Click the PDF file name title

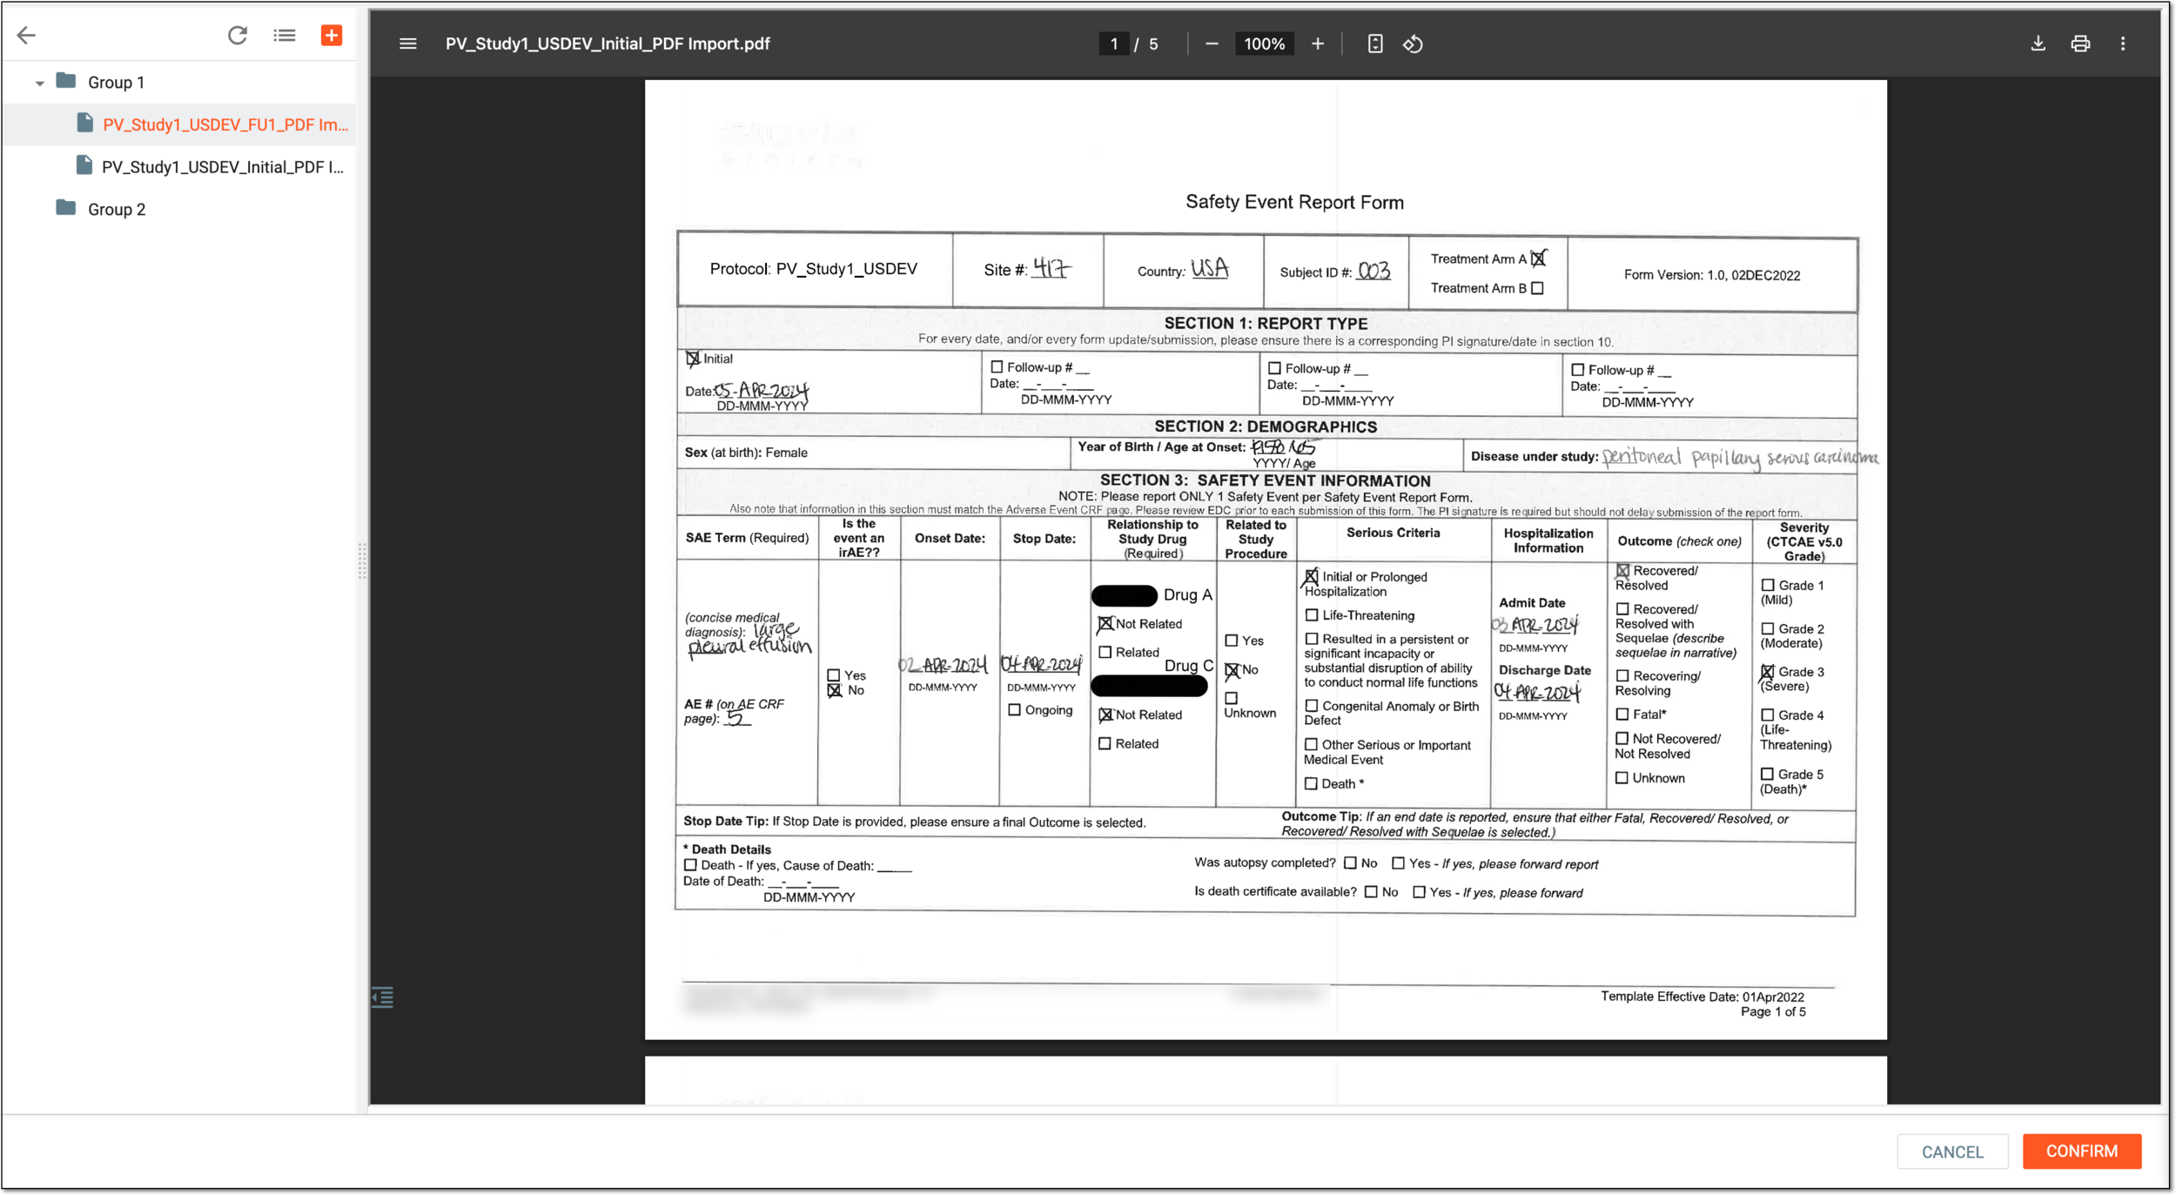pos(608,44)
